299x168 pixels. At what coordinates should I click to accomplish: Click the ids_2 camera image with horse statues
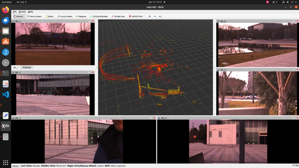click(x=53, y=95)
